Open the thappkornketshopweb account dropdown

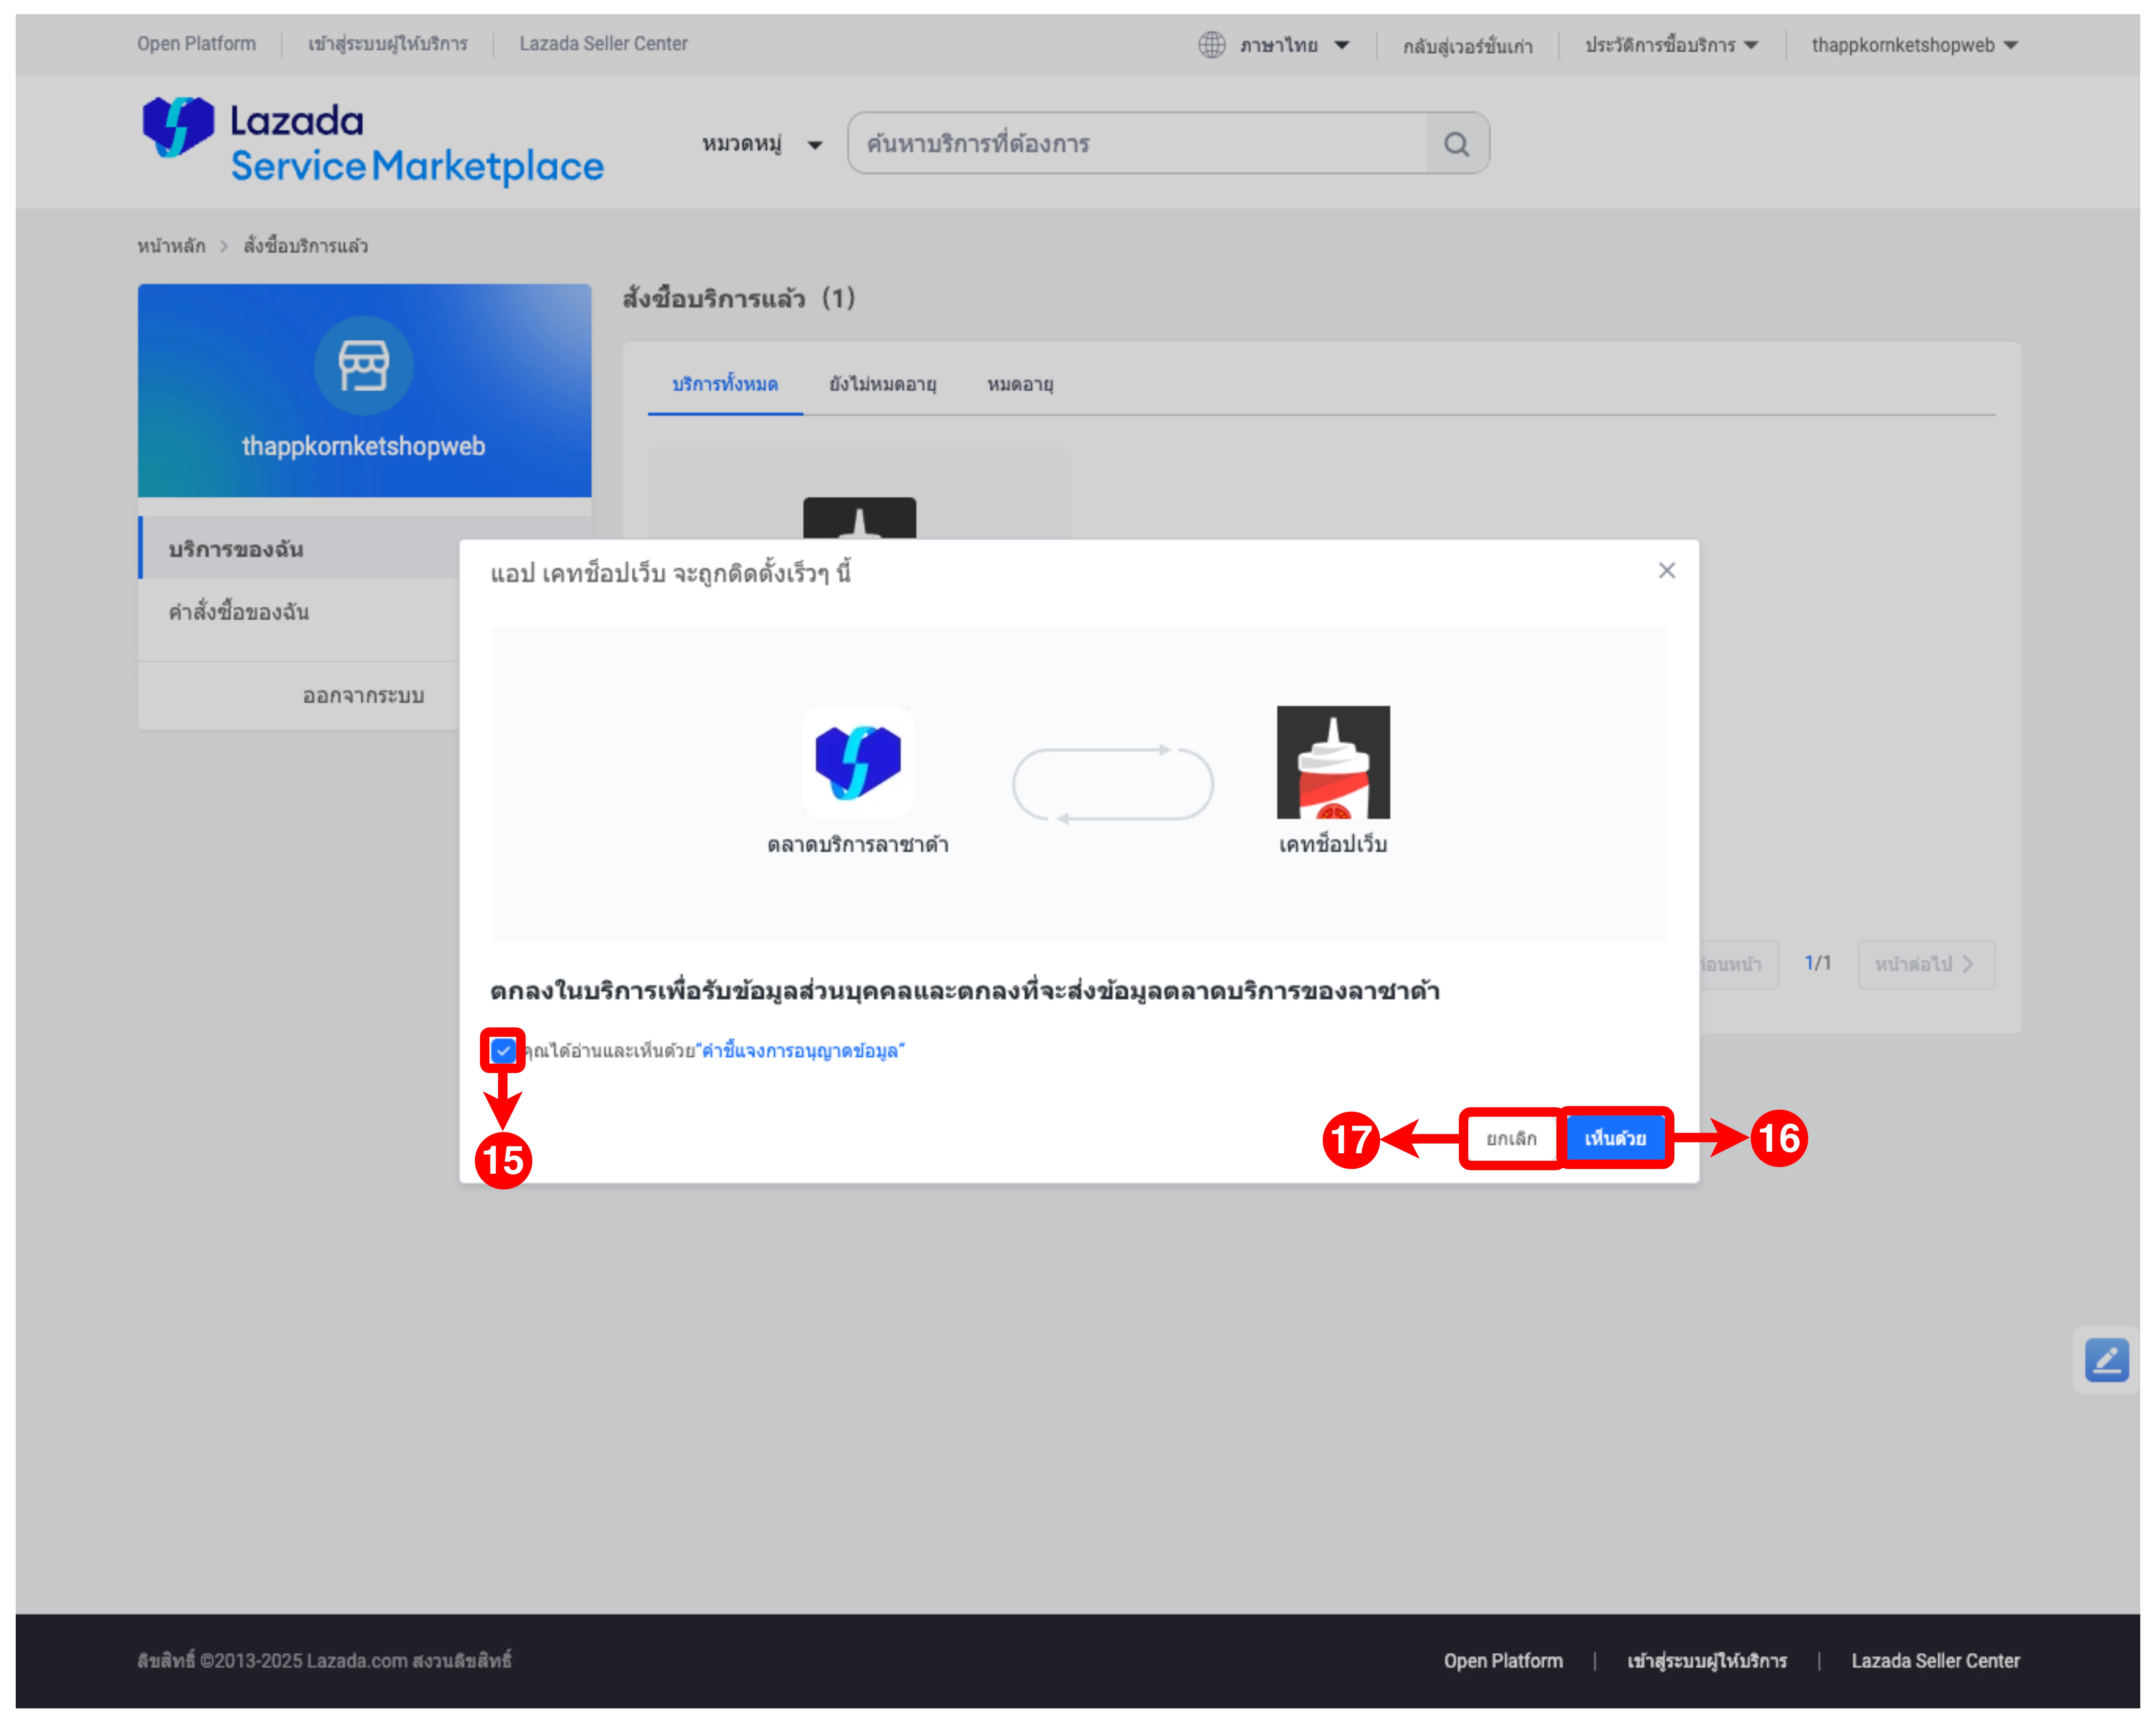pyautogui.click(x=1914, y=45)
